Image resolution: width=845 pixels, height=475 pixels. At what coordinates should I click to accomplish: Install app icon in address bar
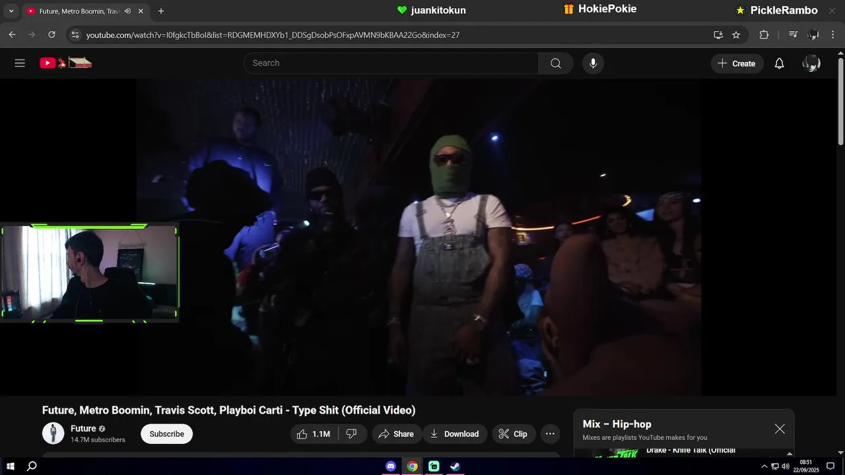(718, 35)
